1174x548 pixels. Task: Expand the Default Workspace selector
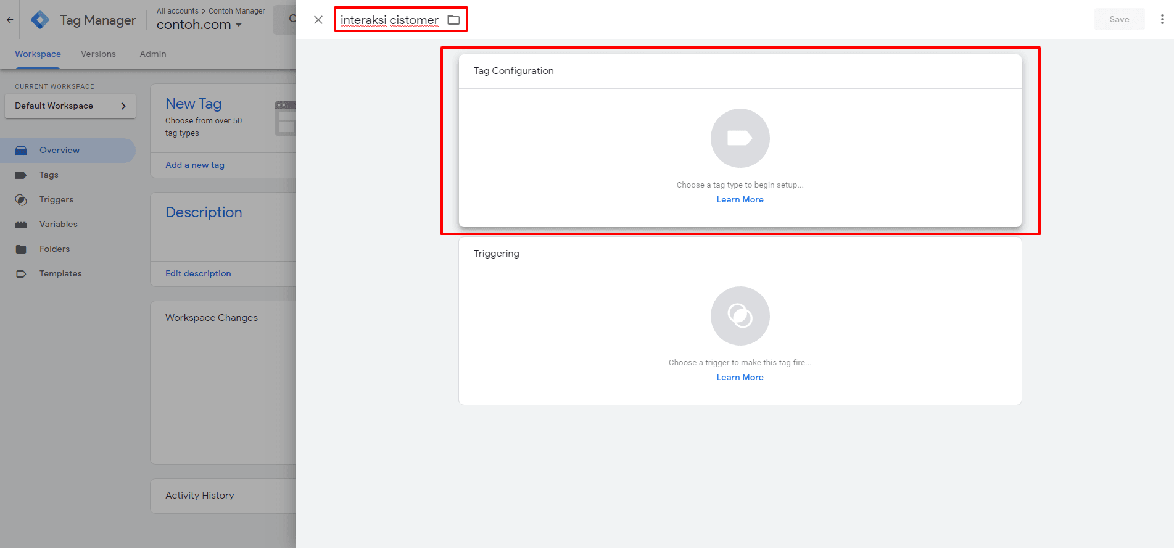point(70,106)
